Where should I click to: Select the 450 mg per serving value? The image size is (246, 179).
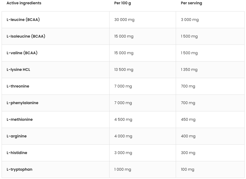(x=188, y=119)
